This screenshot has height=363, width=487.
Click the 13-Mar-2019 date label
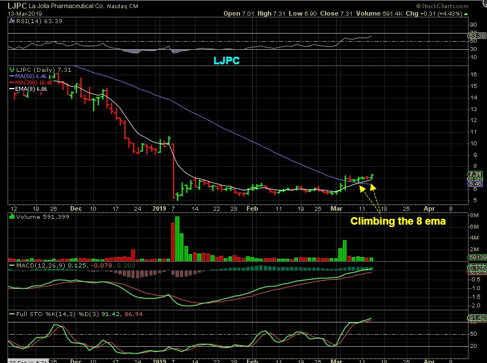point(25,14)
